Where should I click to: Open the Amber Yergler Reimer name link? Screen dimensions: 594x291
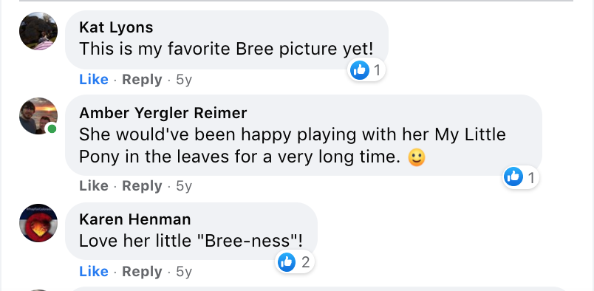163,112
